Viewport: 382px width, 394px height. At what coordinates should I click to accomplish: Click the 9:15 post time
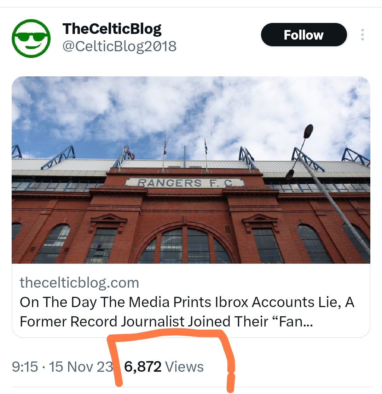coord(25,366)
